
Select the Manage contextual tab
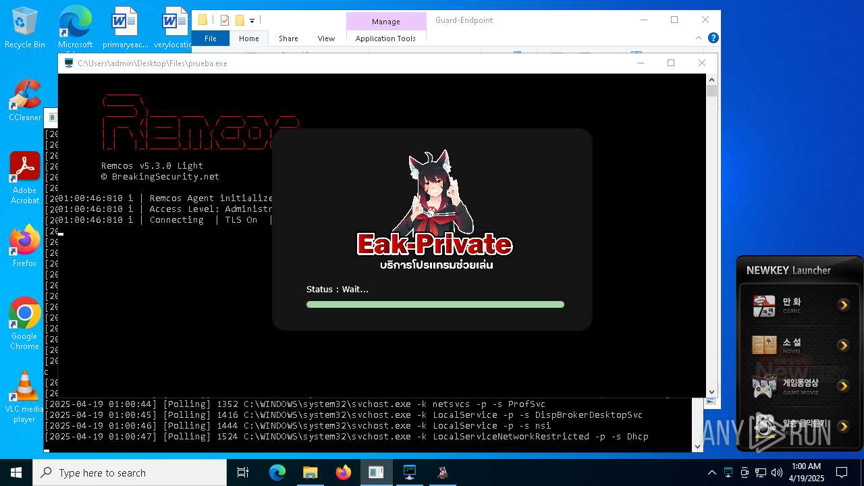coord(386,22)
